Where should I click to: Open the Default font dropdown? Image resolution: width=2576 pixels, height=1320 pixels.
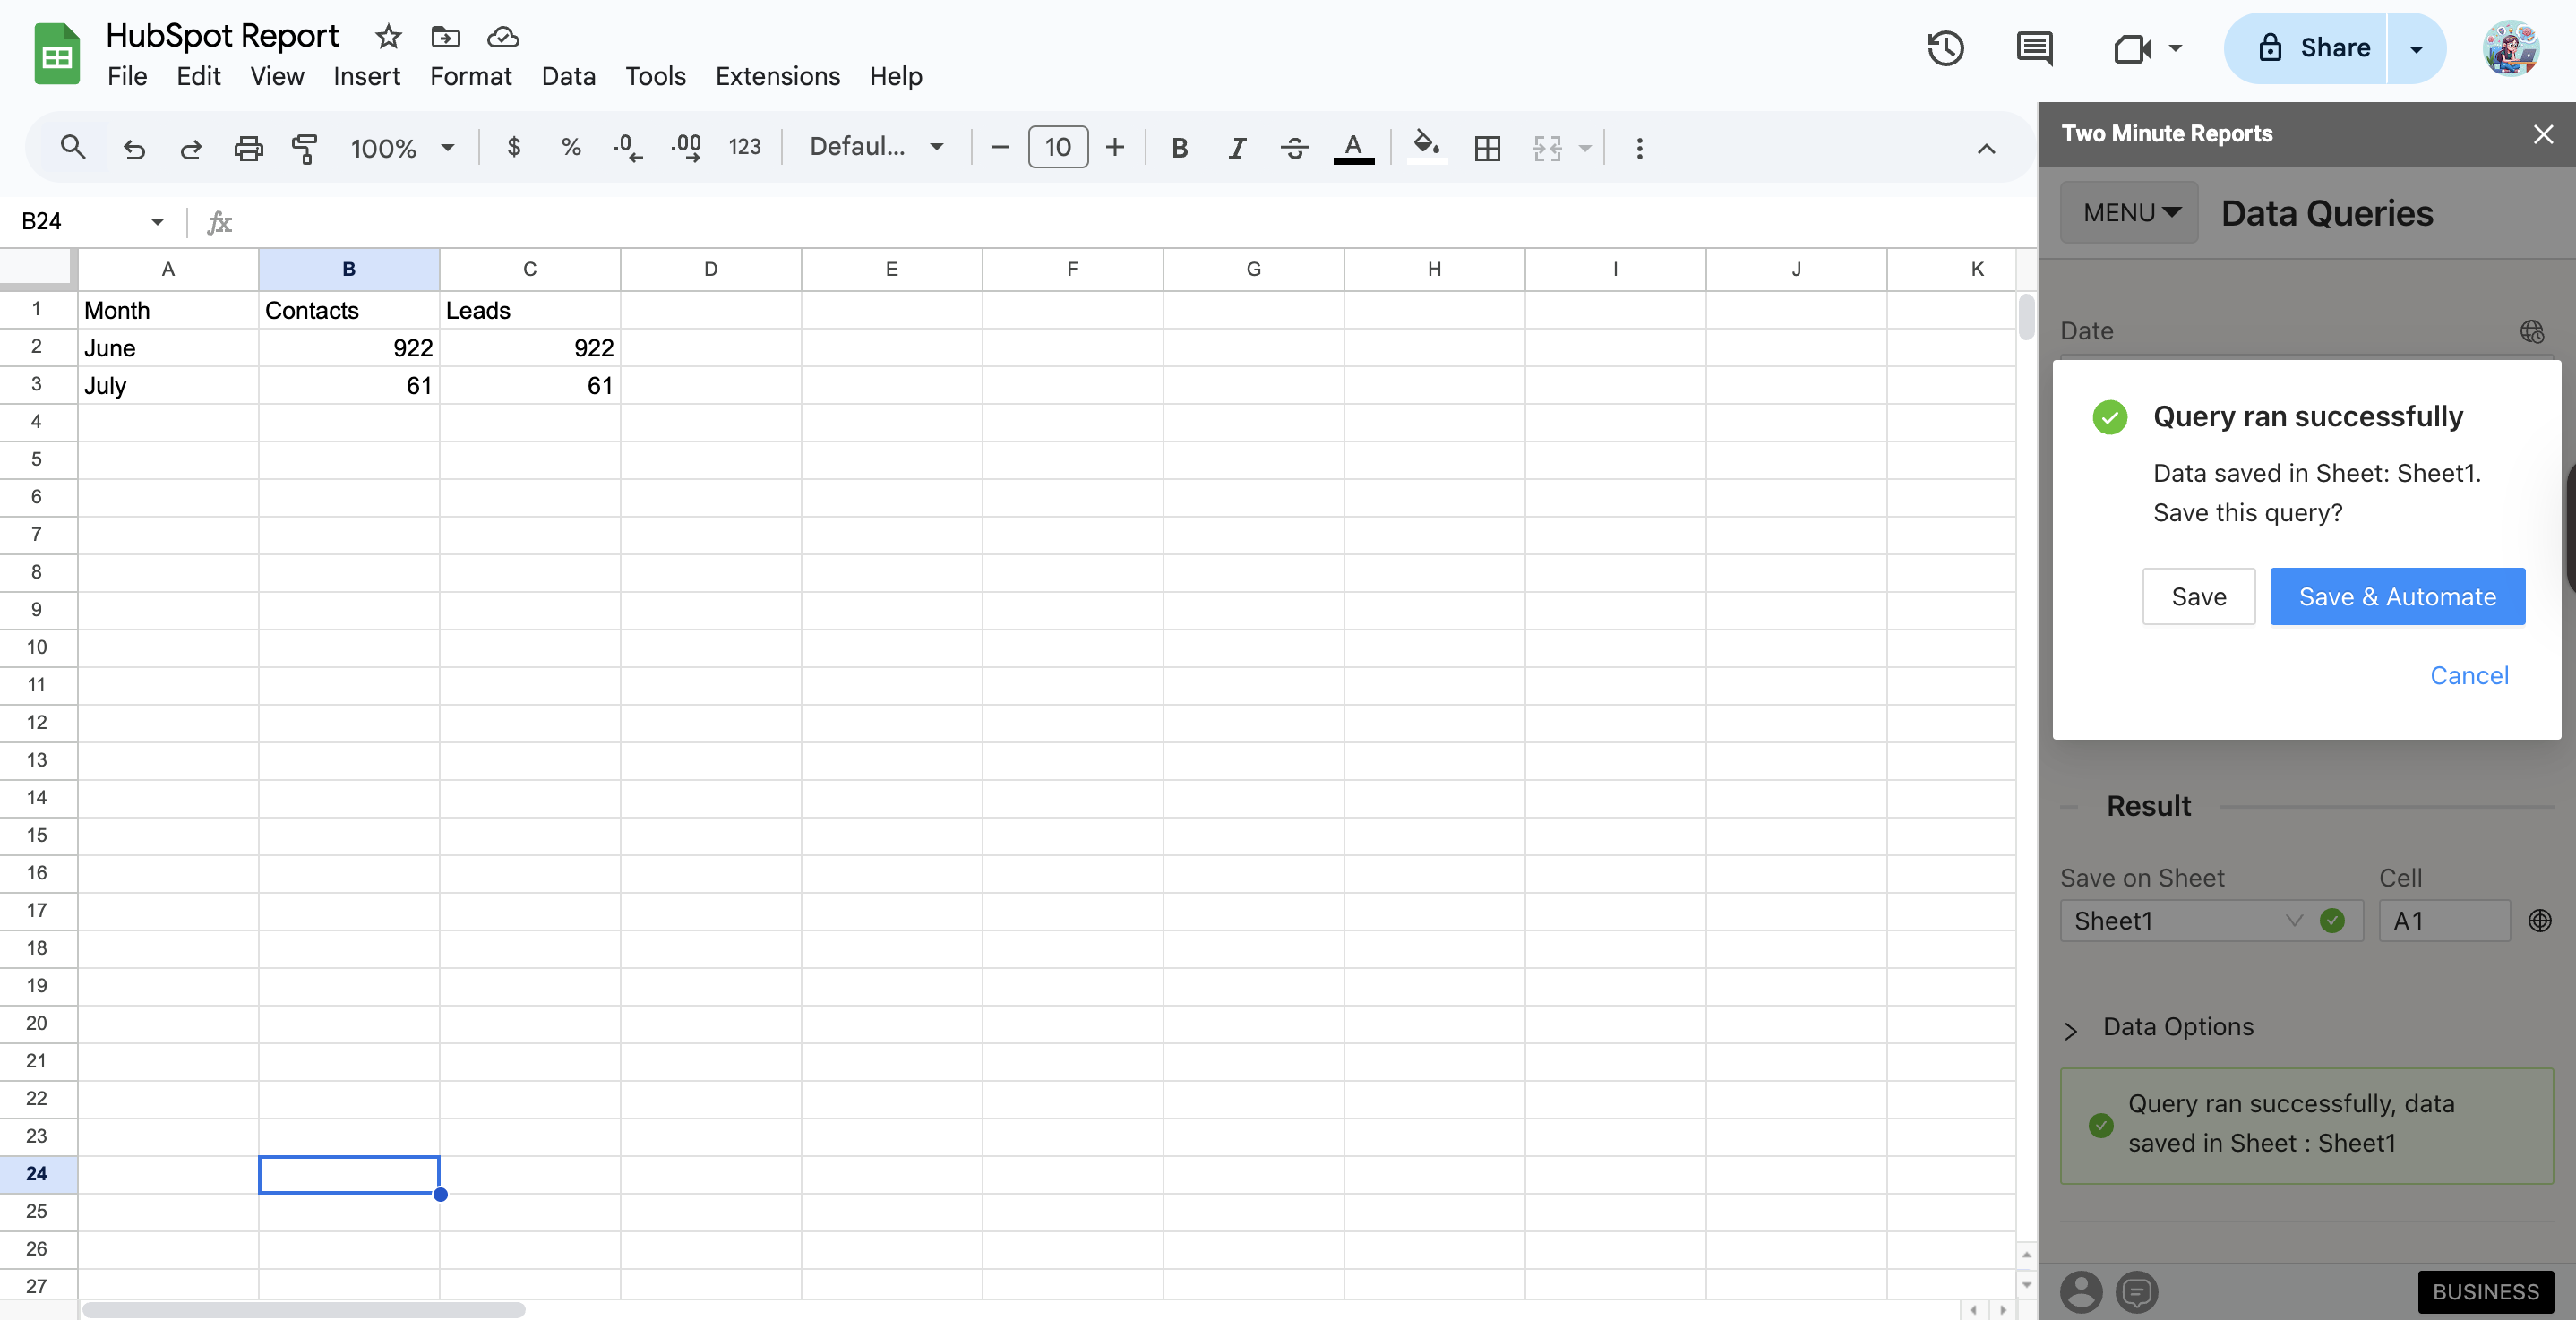pos(876,147)
